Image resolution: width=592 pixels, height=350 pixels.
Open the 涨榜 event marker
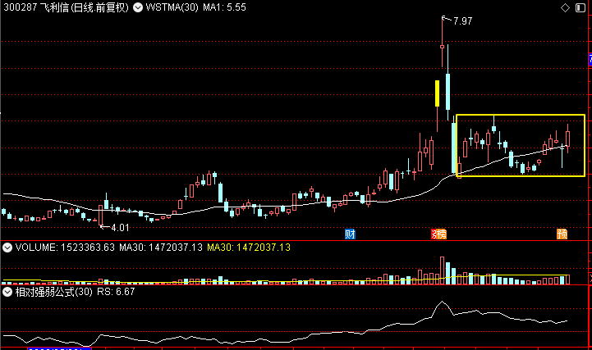pos(438,234)
